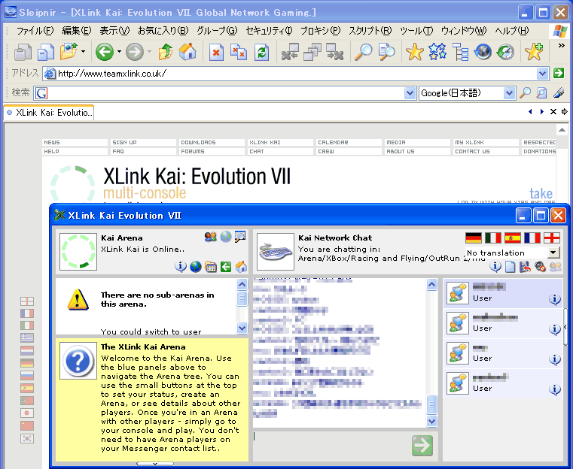Click the browser green Back arrow button
Screen dimensions: 573x469
pyautogui.click(x=105, y=52)
